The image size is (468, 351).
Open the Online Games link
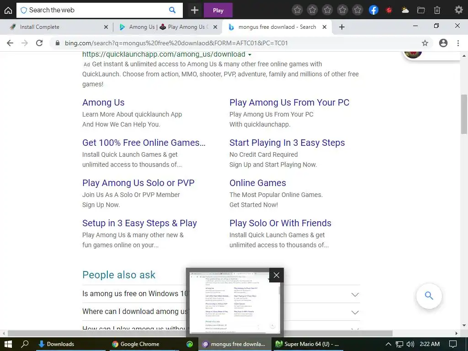[258, 183]
